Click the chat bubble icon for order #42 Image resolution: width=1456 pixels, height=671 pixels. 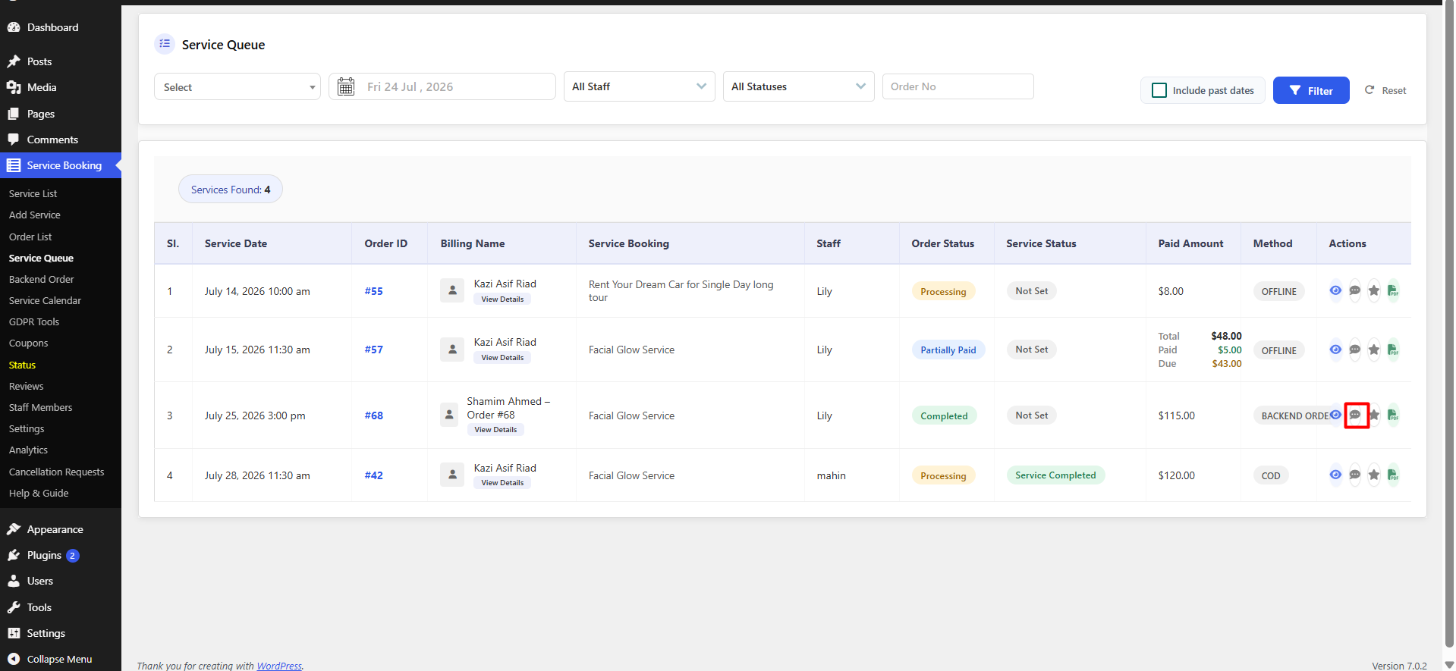[x=1355, y=475]
